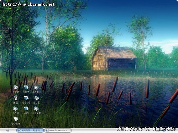Open the 인터넷 browser shortcut
The height and width of the screenshot is (133, 178).
26,88
